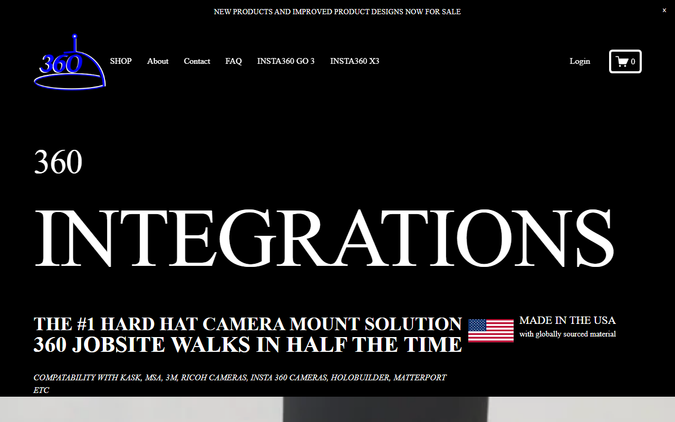Open the SHOP menu item
Screen dimensions: 675x422
[121, 61]
